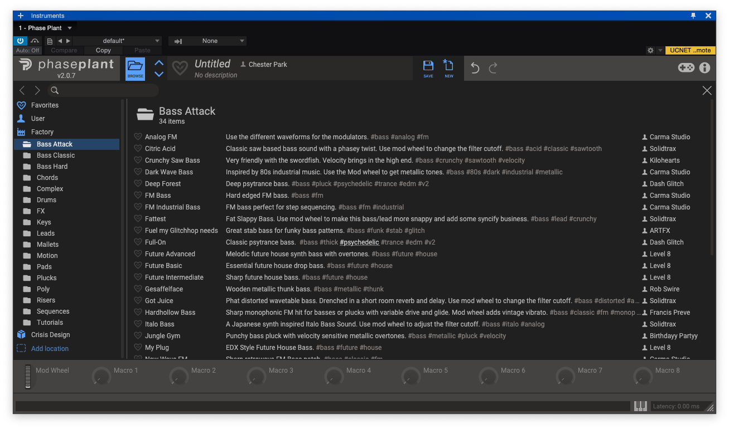This screenshot has width=729, height=429.
Task: Click the Latency: 0.00 ms readout
Action: [675, 406]
